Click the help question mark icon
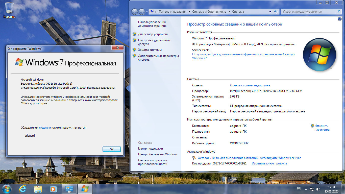This screenshot has width=345, height=194. coord(340,19)
